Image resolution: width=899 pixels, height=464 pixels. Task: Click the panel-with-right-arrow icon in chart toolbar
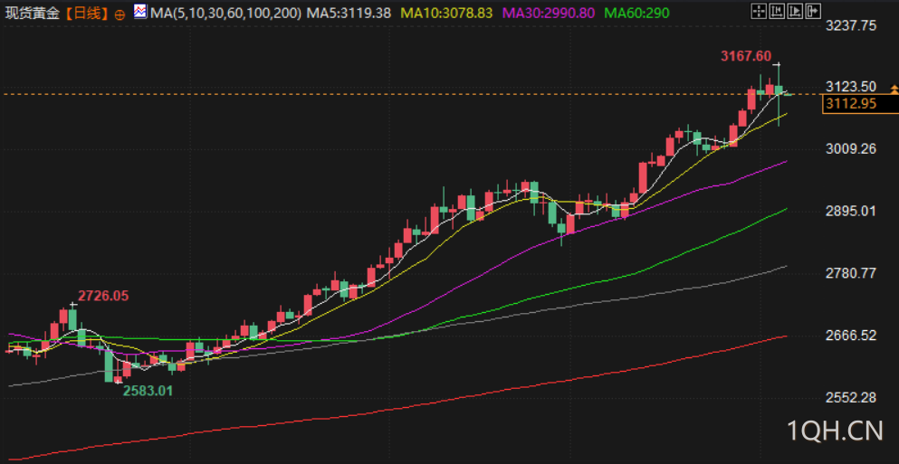(x=814, y=11)
